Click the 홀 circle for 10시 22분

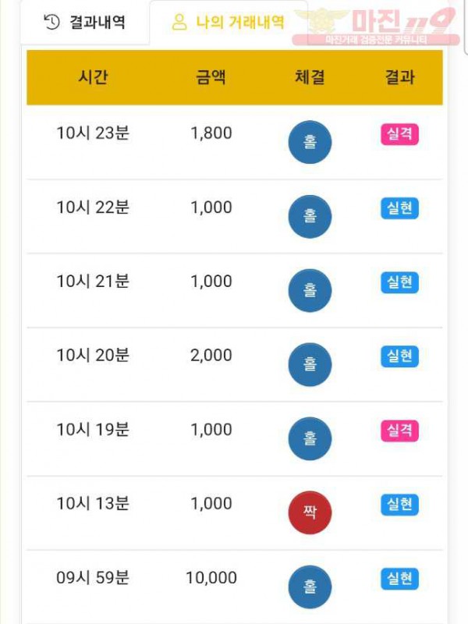[310, 217]
